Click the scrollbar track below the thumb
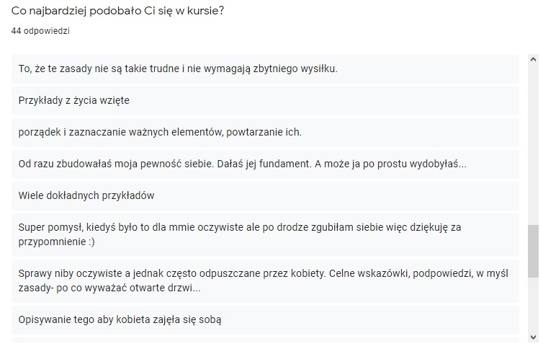 (533, 304)
